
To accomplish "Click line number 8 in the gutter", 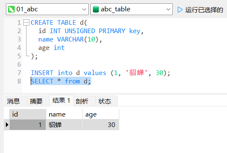I will click(x=19, y=81).
